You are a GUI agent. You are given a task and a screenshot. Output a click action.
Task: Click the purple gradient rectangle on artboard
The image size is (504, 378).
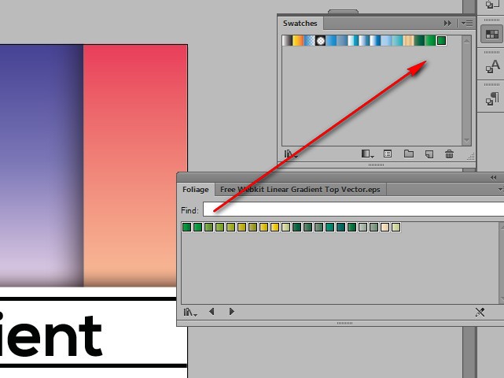tap(42, 165)
